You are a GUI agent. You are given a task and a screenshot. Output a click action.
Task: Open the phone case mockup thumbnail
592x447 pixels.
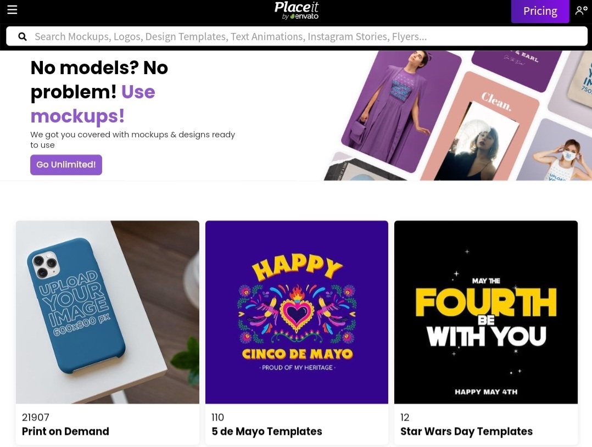pyautogui.click(x=108, y=312)
